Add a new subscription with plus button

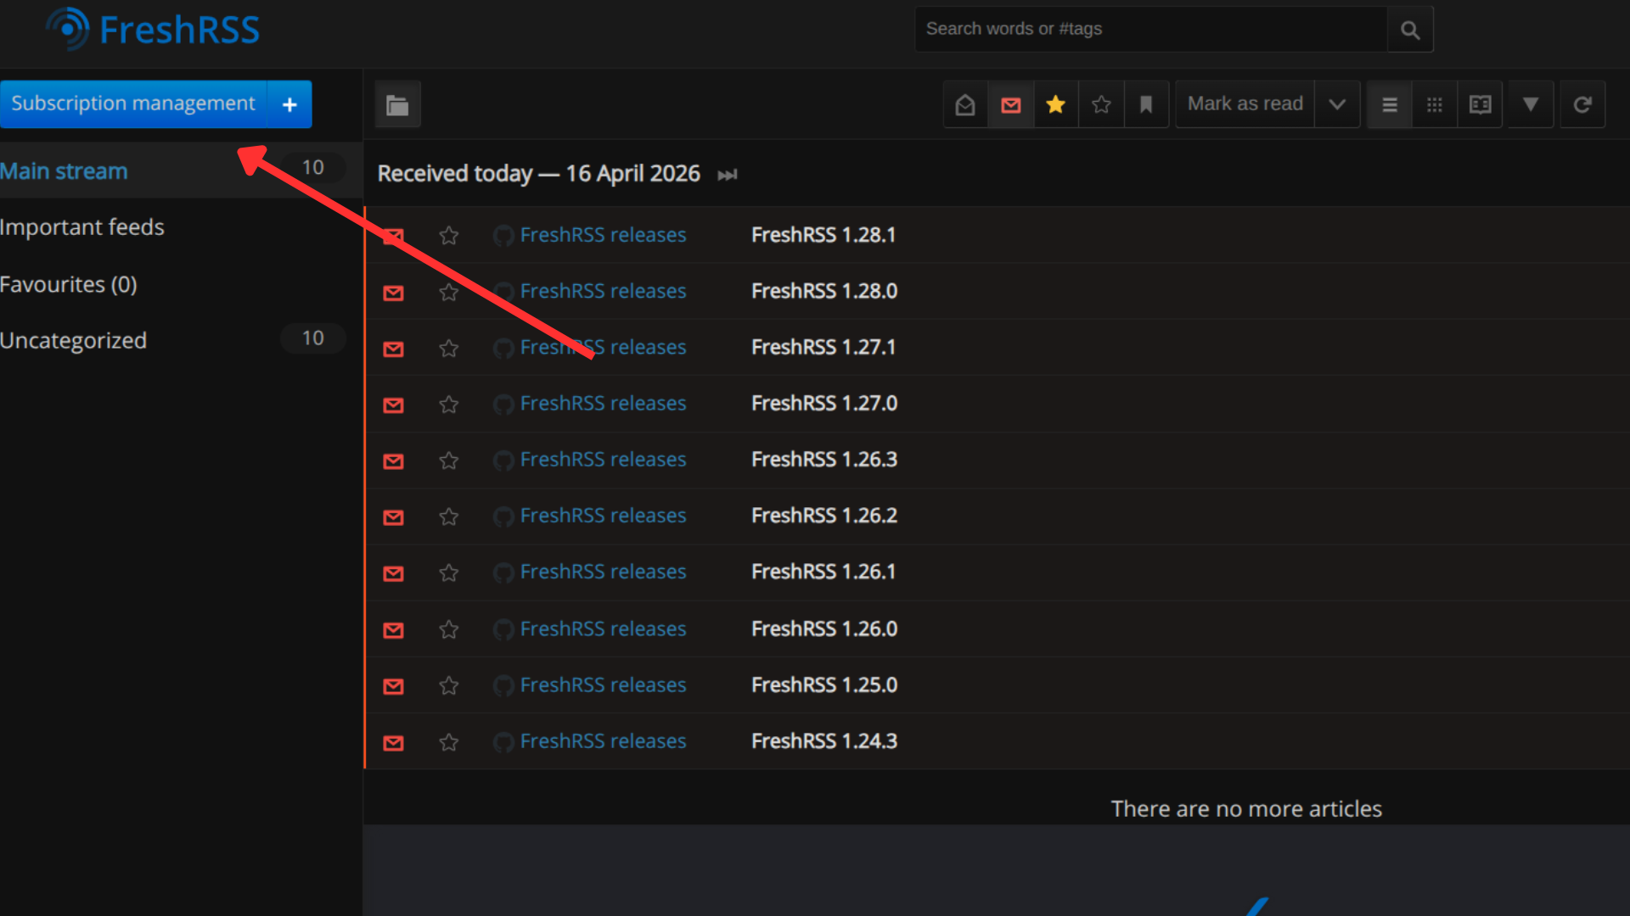click(289, 103)
